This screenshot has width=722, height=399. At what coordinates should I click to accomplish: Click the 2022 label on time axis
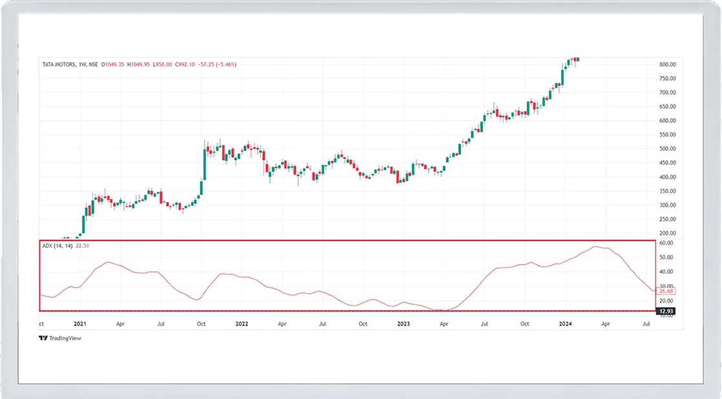tap(242, 323)
